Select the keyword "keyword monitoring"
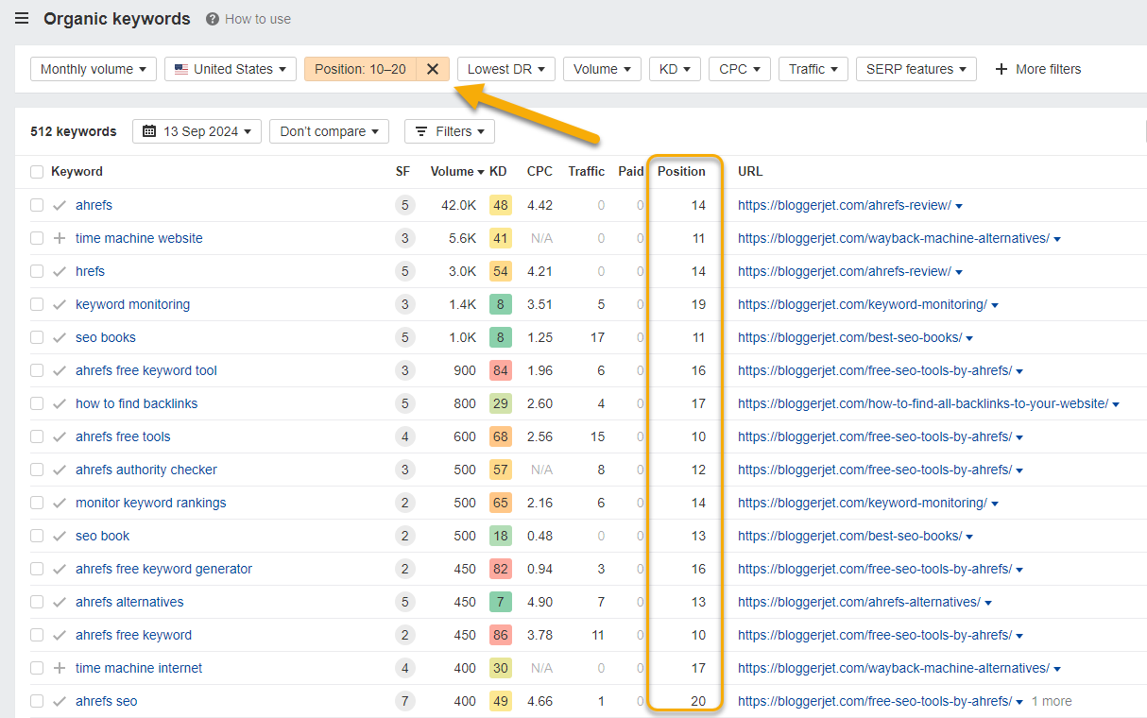1147x718 pixels. pyautogui.click(x=132, y=304)
